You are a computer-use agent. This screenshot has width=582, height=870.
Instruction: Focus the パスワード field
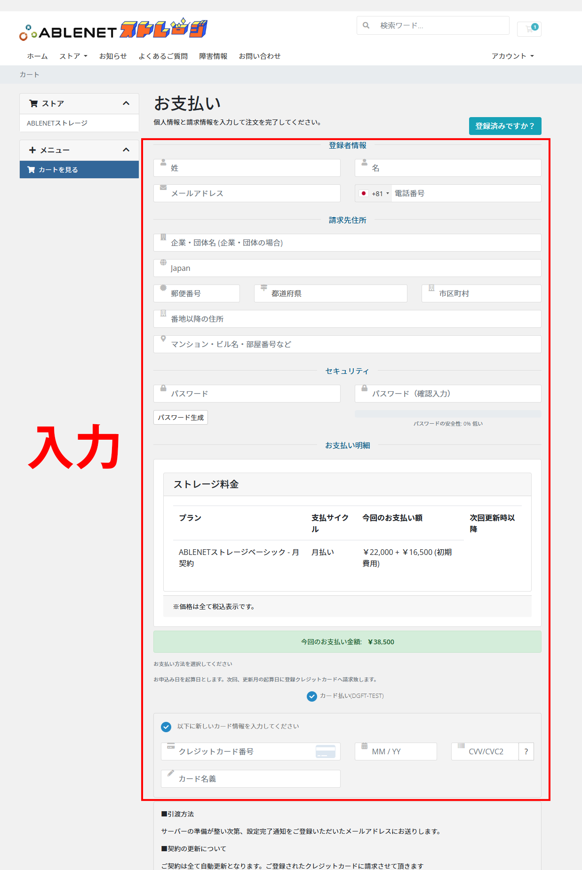pyautogui.click(x=247, y=394)
